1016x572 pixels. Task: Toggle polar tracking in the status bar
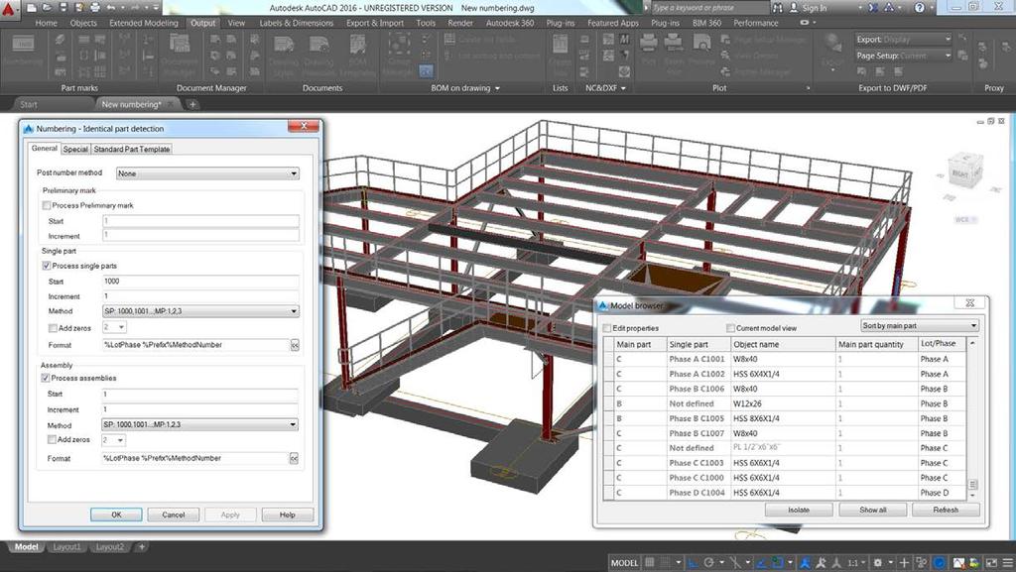708,563
